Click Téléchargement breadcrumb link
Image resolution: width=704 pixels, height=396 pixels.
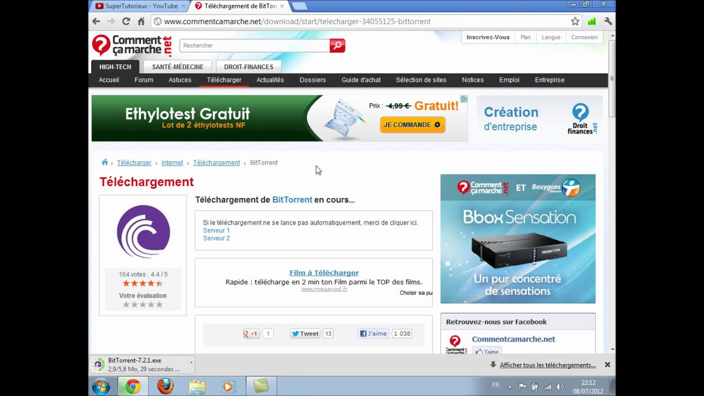(x=216, y=163)
